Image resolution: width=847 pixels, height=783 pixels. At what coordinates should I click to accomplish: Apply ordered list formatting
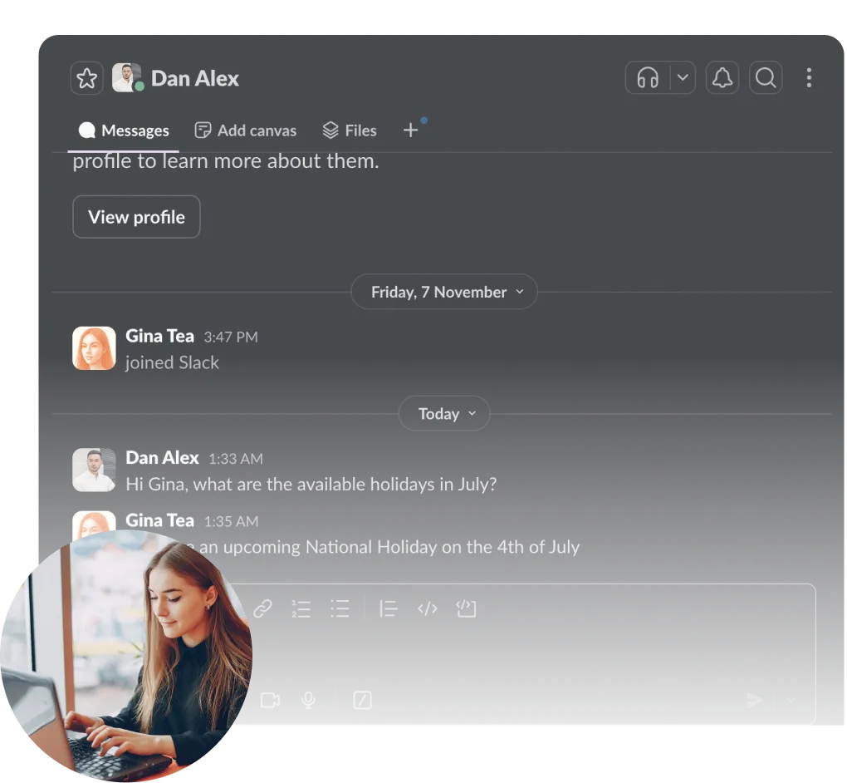click(x=301, y=608)
